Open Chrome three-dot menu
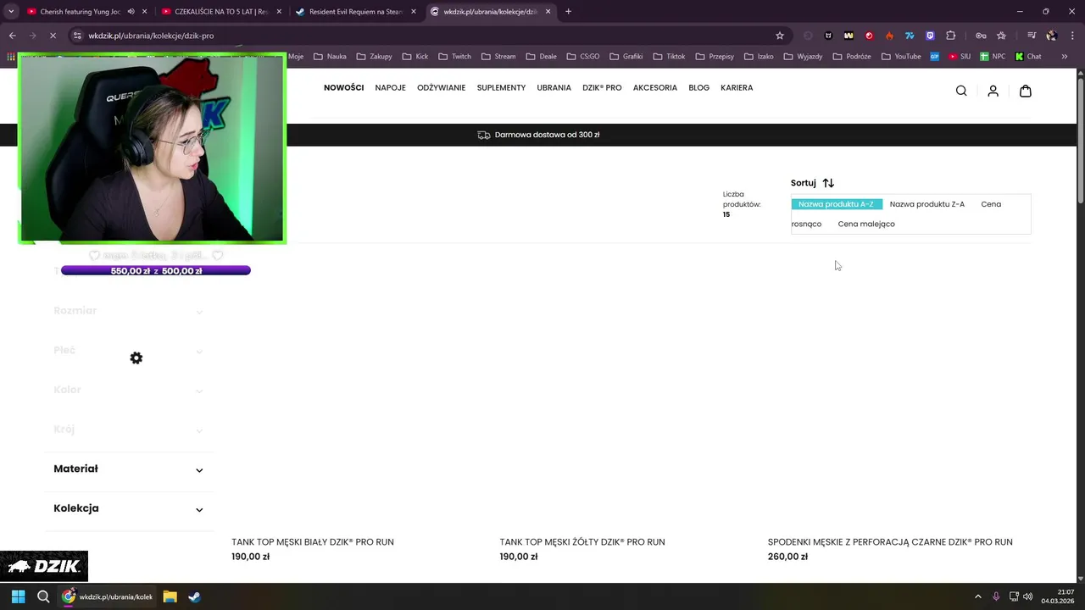 [1072, 36]
